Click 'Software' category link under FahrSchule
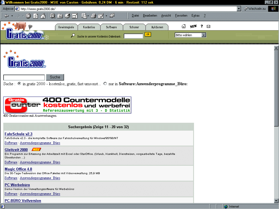 [11, 143]
